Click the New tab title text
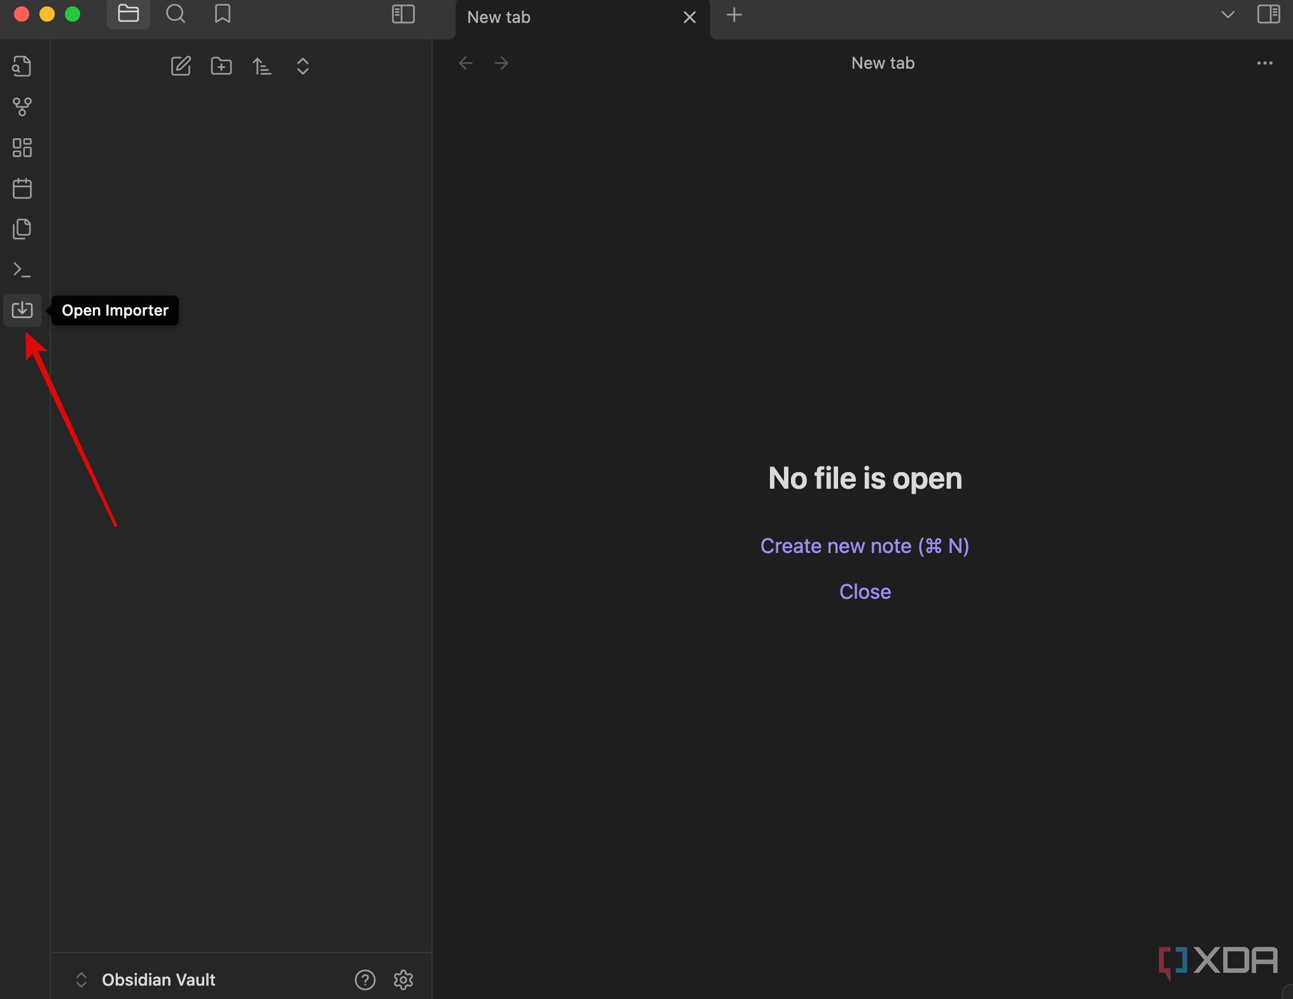 [883, 63]
